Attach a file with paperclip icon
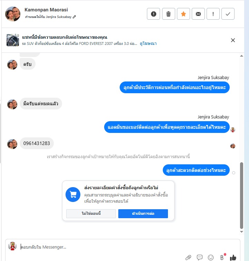This screenshot has height=261, width=249. 188,258
